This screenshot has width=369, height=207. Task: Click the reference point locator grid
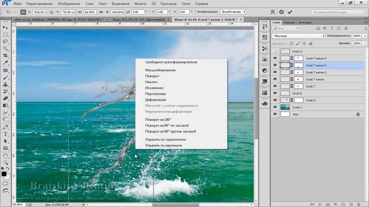23,12
